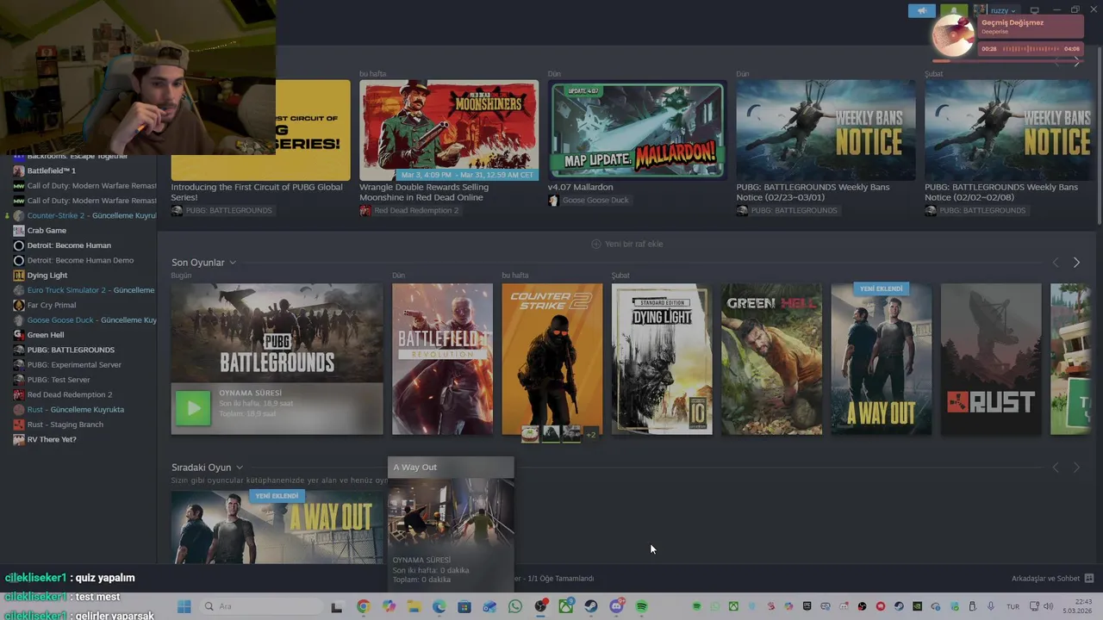This screenshot has height=620, width=1103.
Task: Switch to Big Picture mode monitor icon
Action: [x=1035, y=11]
